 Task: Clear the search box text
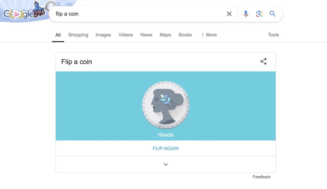pos(229,14)
